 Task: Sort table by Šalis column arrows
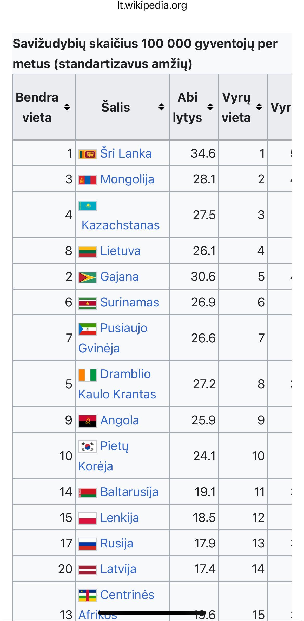click(161, 107)
